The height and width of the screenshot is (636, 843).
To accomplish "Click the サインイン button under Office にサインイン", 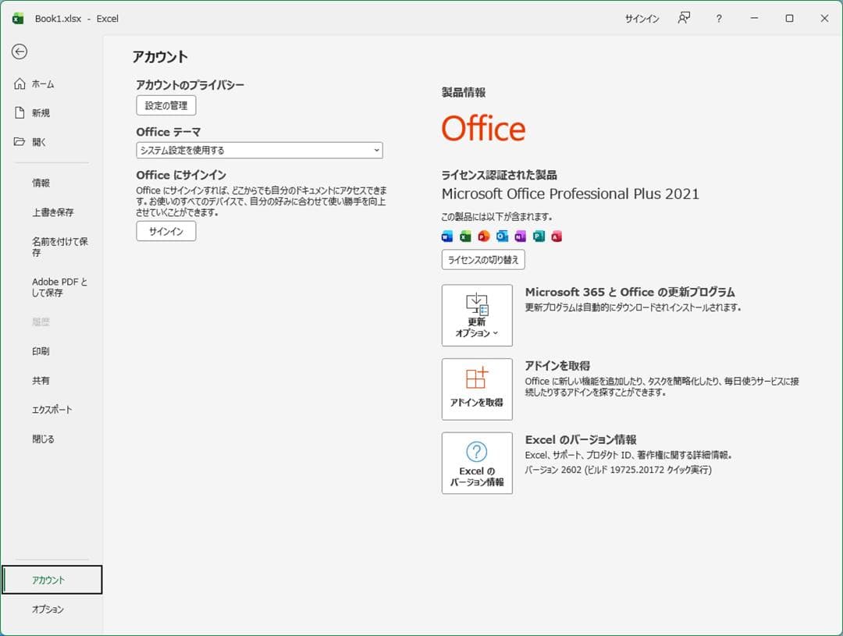I will [166, 231].
